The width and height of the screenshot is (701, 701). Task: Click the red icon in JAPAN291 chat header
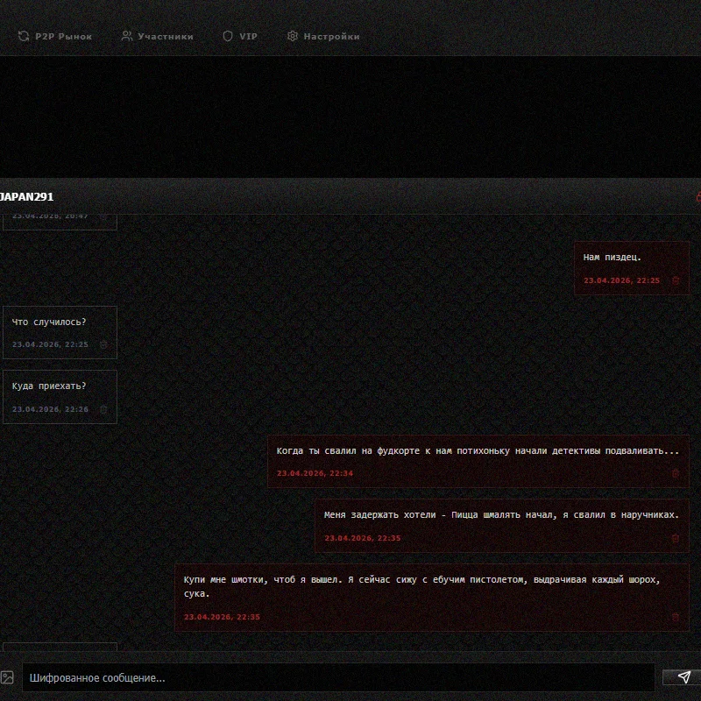pyautogui.click(x=697, y=197)
